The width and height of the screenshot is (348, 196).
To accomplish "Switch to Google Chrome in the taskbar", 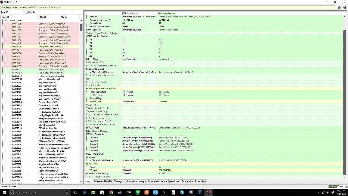I will [111, 192].
